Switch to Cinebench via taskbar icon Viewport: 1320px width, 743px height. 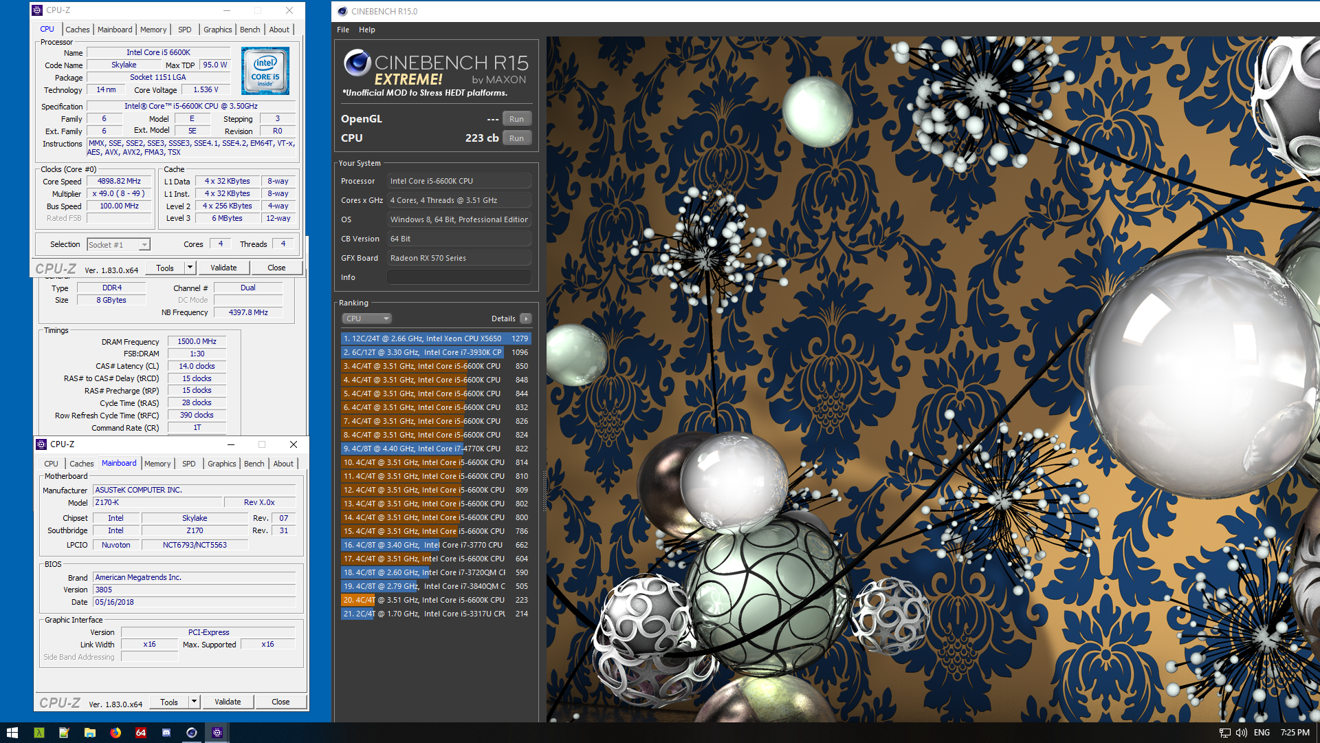point(191,733)
